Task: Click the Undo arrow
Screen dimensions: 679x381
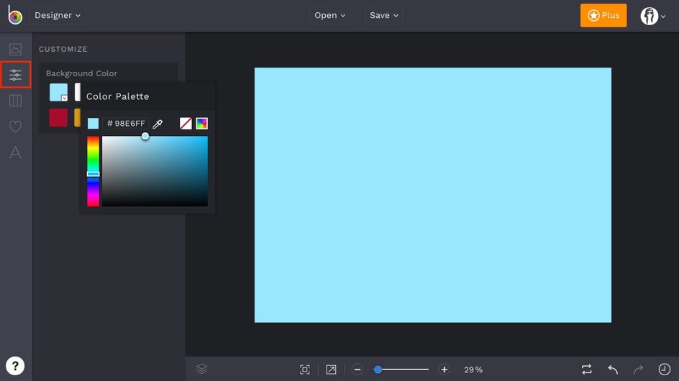Action: click(x=613, y=369)
